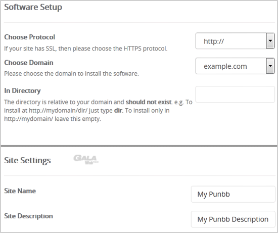Screen dimensions: 278x233
Task: Click the 'leave this empty' instruction line
Action: pyautogui.click(x=53, y=119)
